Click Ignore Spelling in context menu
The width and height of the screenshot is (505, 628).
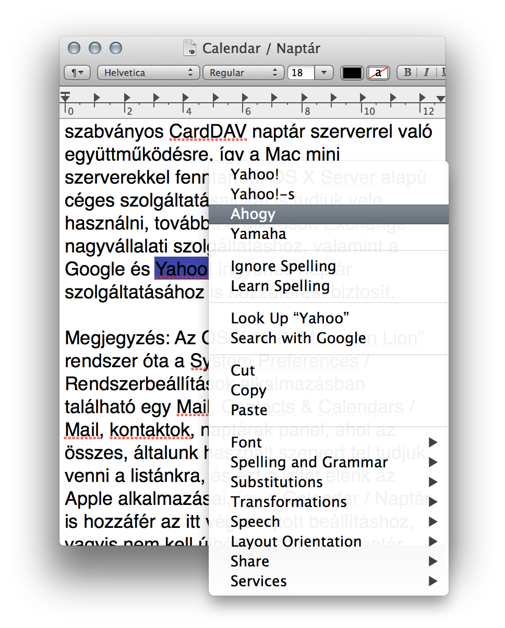coord(328,266)
